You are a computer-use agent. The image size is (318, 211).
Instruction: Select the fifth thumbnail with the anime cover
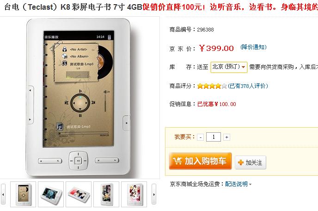134,194
